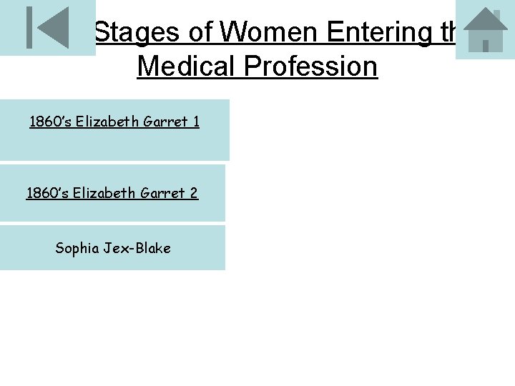Click the return-to-first-slide arrow icon
Viewport: 515px width, 386px height.
[x=47, y=28]
